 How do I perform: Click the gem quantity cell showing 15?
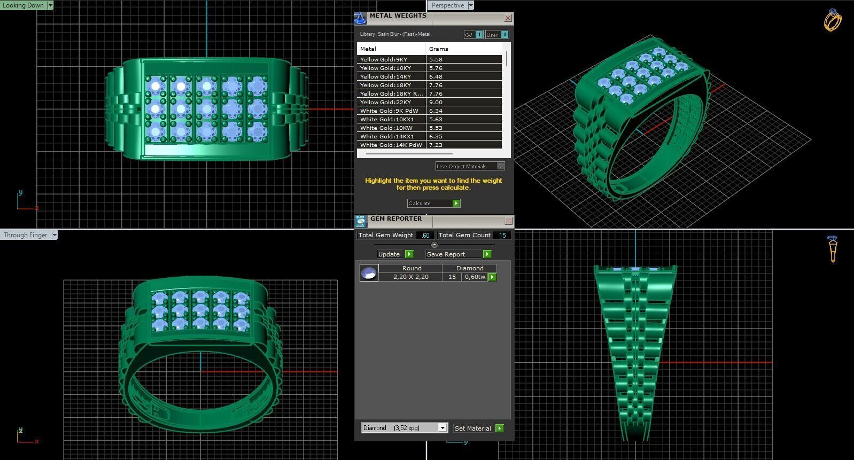click(x=452, y=277)
